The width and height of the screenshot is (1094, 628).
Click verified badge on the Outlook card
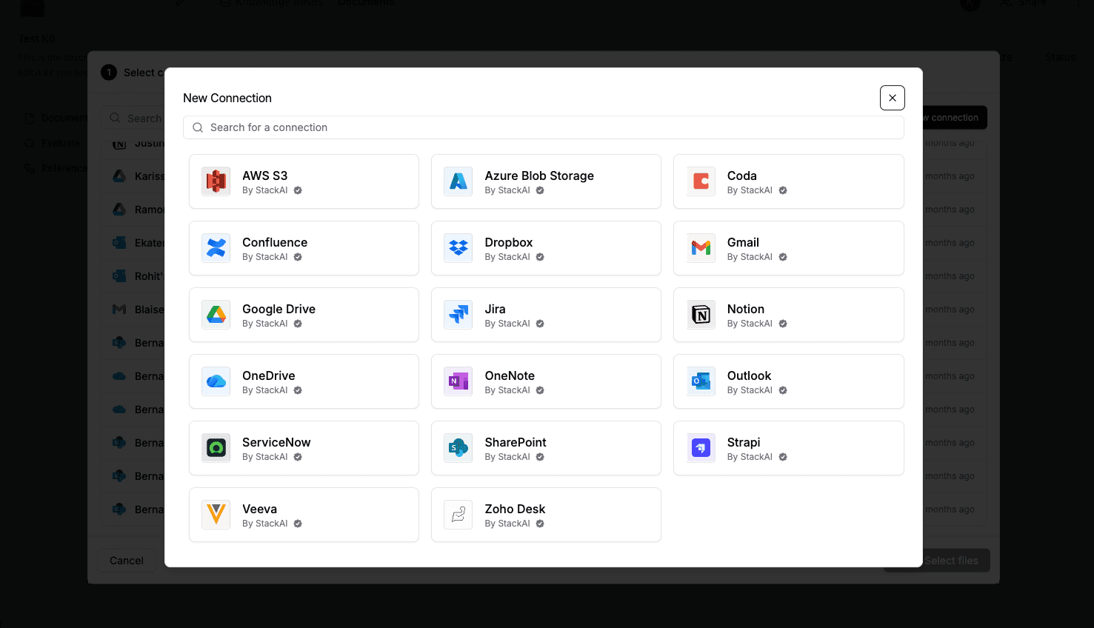[783, 390]
